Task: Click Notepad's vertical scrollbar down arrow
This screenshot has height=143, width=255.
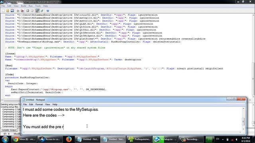Action: [x=243, y=129]
